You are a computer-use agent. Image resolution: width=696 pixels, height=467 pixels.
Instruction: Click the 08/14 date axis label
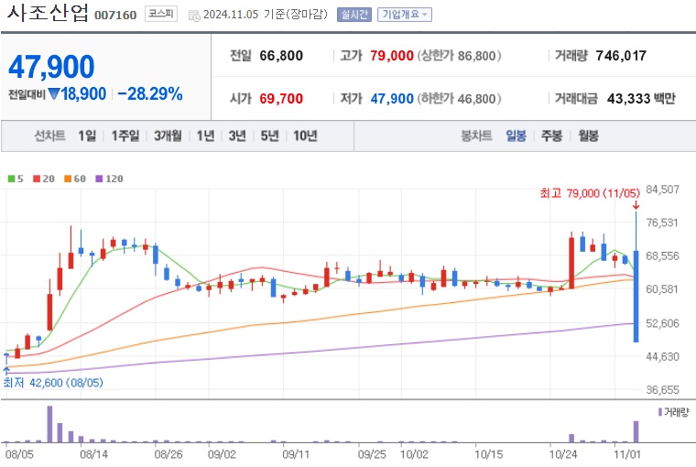(x=93, y=454)
